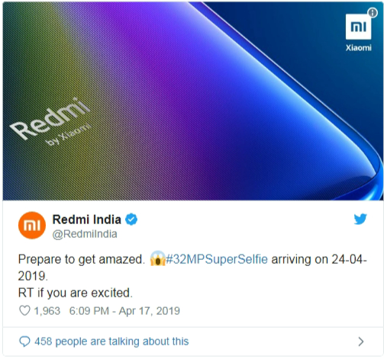Open the #32MPSuperSelfie hashtag link
Image resolution: width=384 pixels, height=359 pixels.
[217, 259]
